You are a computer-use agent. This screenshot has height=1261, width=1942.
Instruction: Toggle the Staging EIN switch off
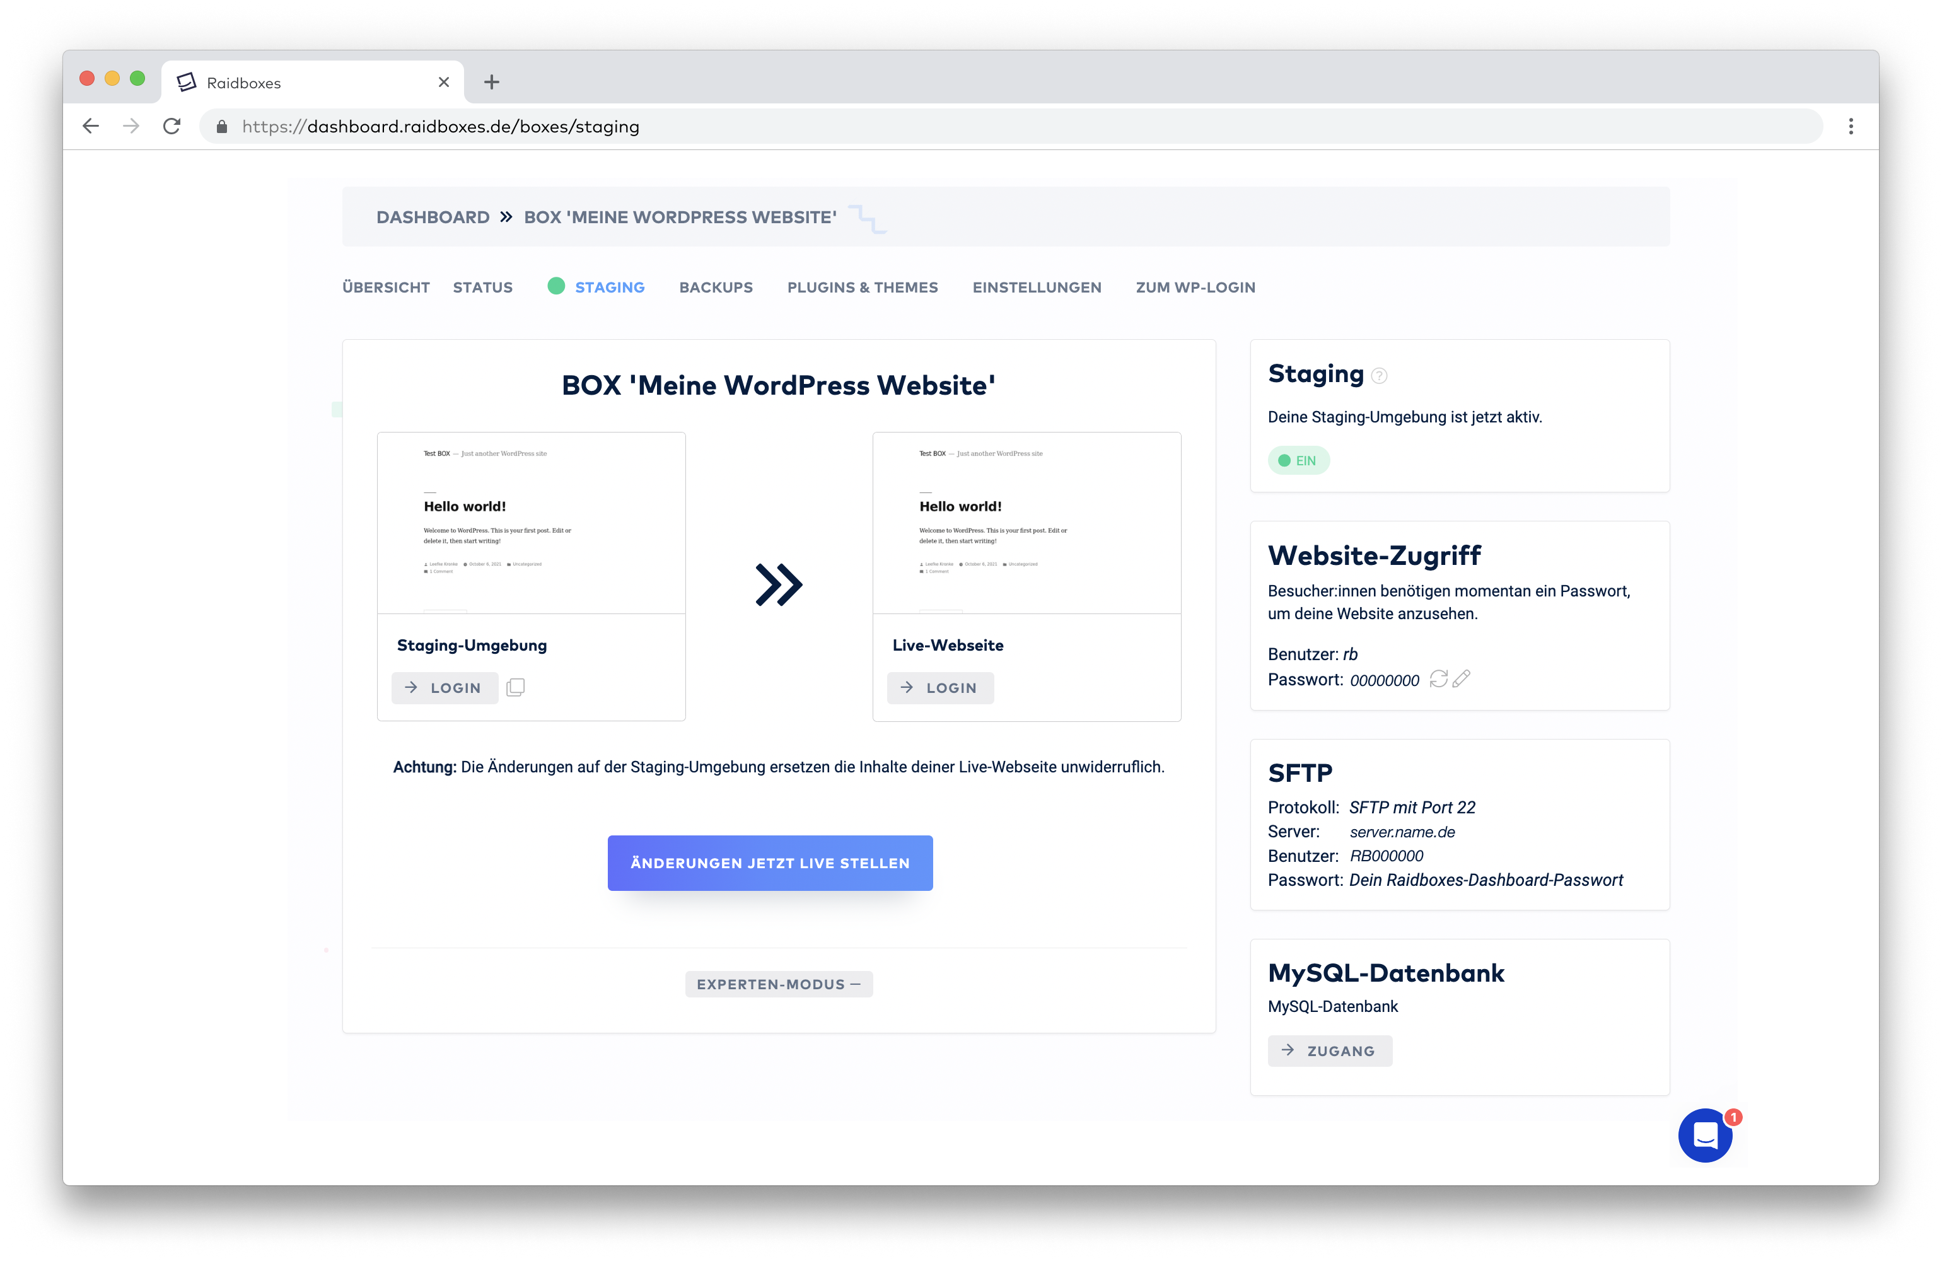[x=1298, y=460]
